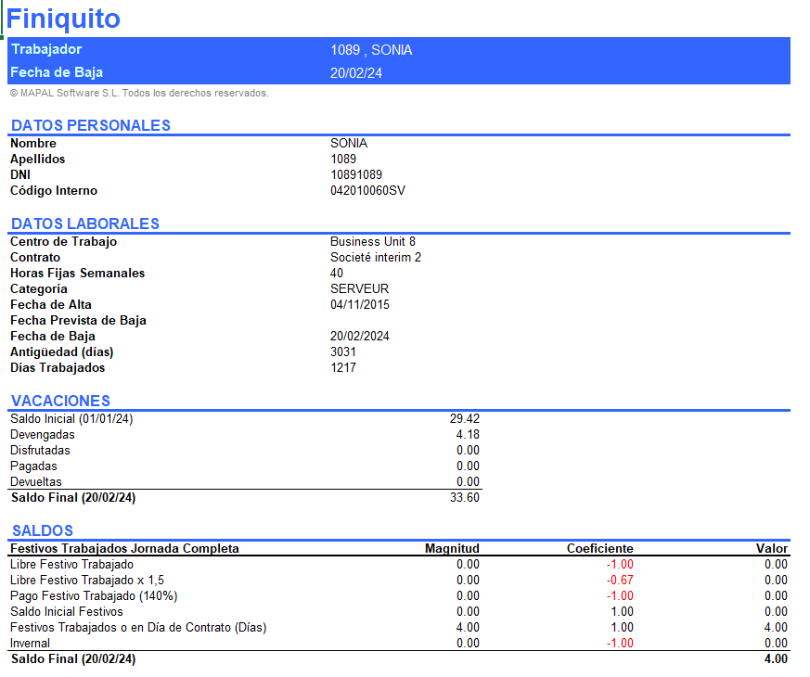Click the worker value '1089 , SONIA'
This screenshot has height=677, width=810.
coord(371,50)
